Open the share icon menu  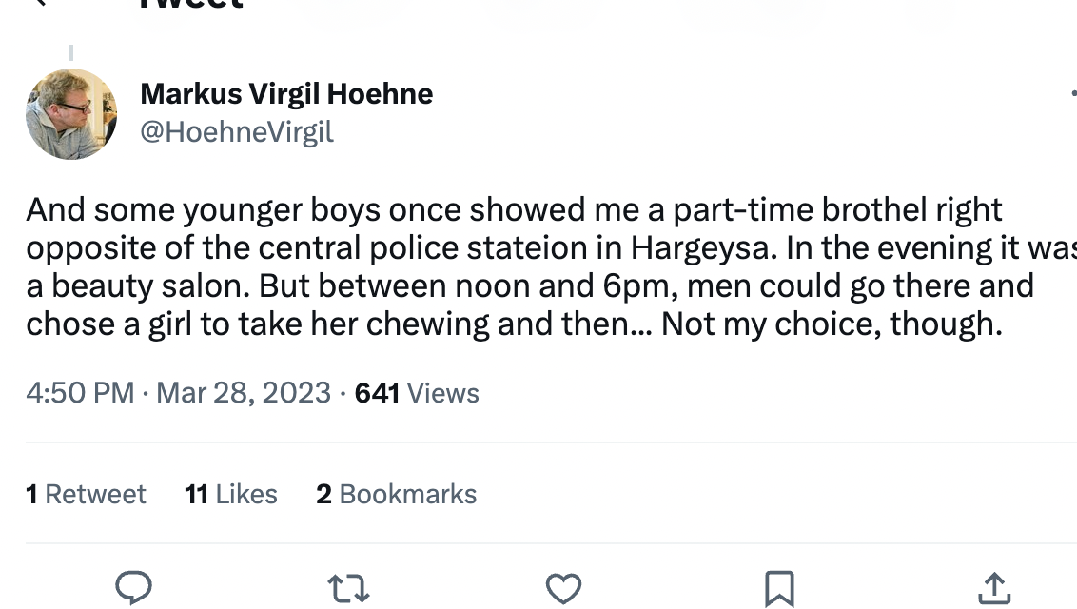pos(993,588)
